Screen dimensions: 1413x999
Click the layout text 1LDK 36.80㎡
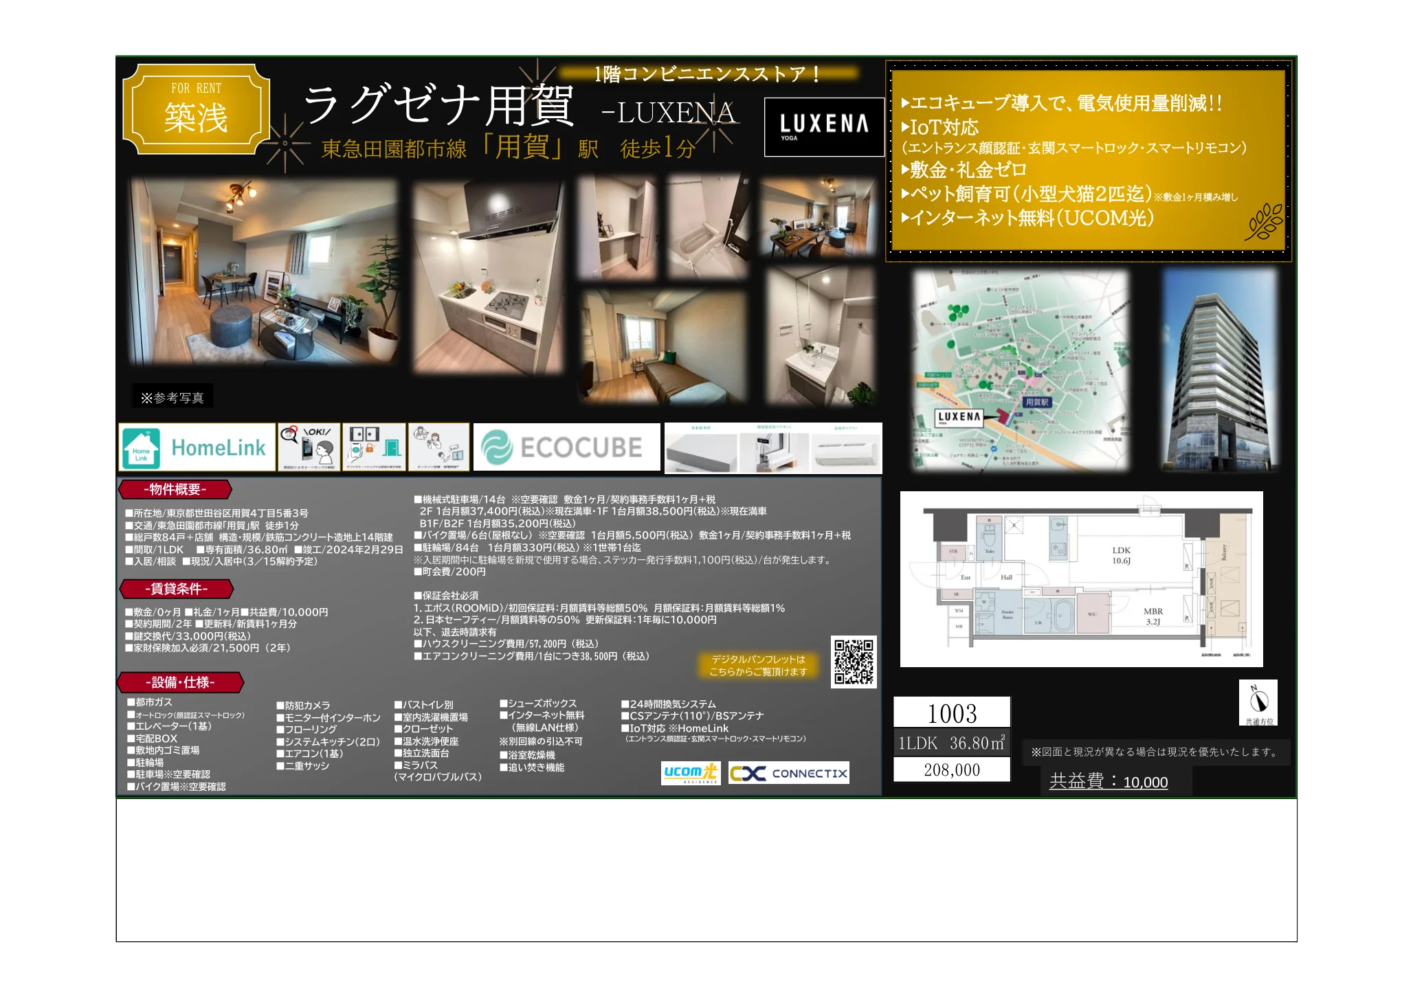click(x=952, y=743)
